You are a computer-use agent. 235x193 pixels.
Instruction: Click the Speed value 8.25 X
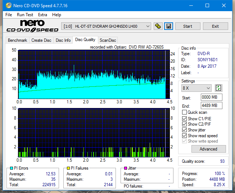(x=219, y=185)
